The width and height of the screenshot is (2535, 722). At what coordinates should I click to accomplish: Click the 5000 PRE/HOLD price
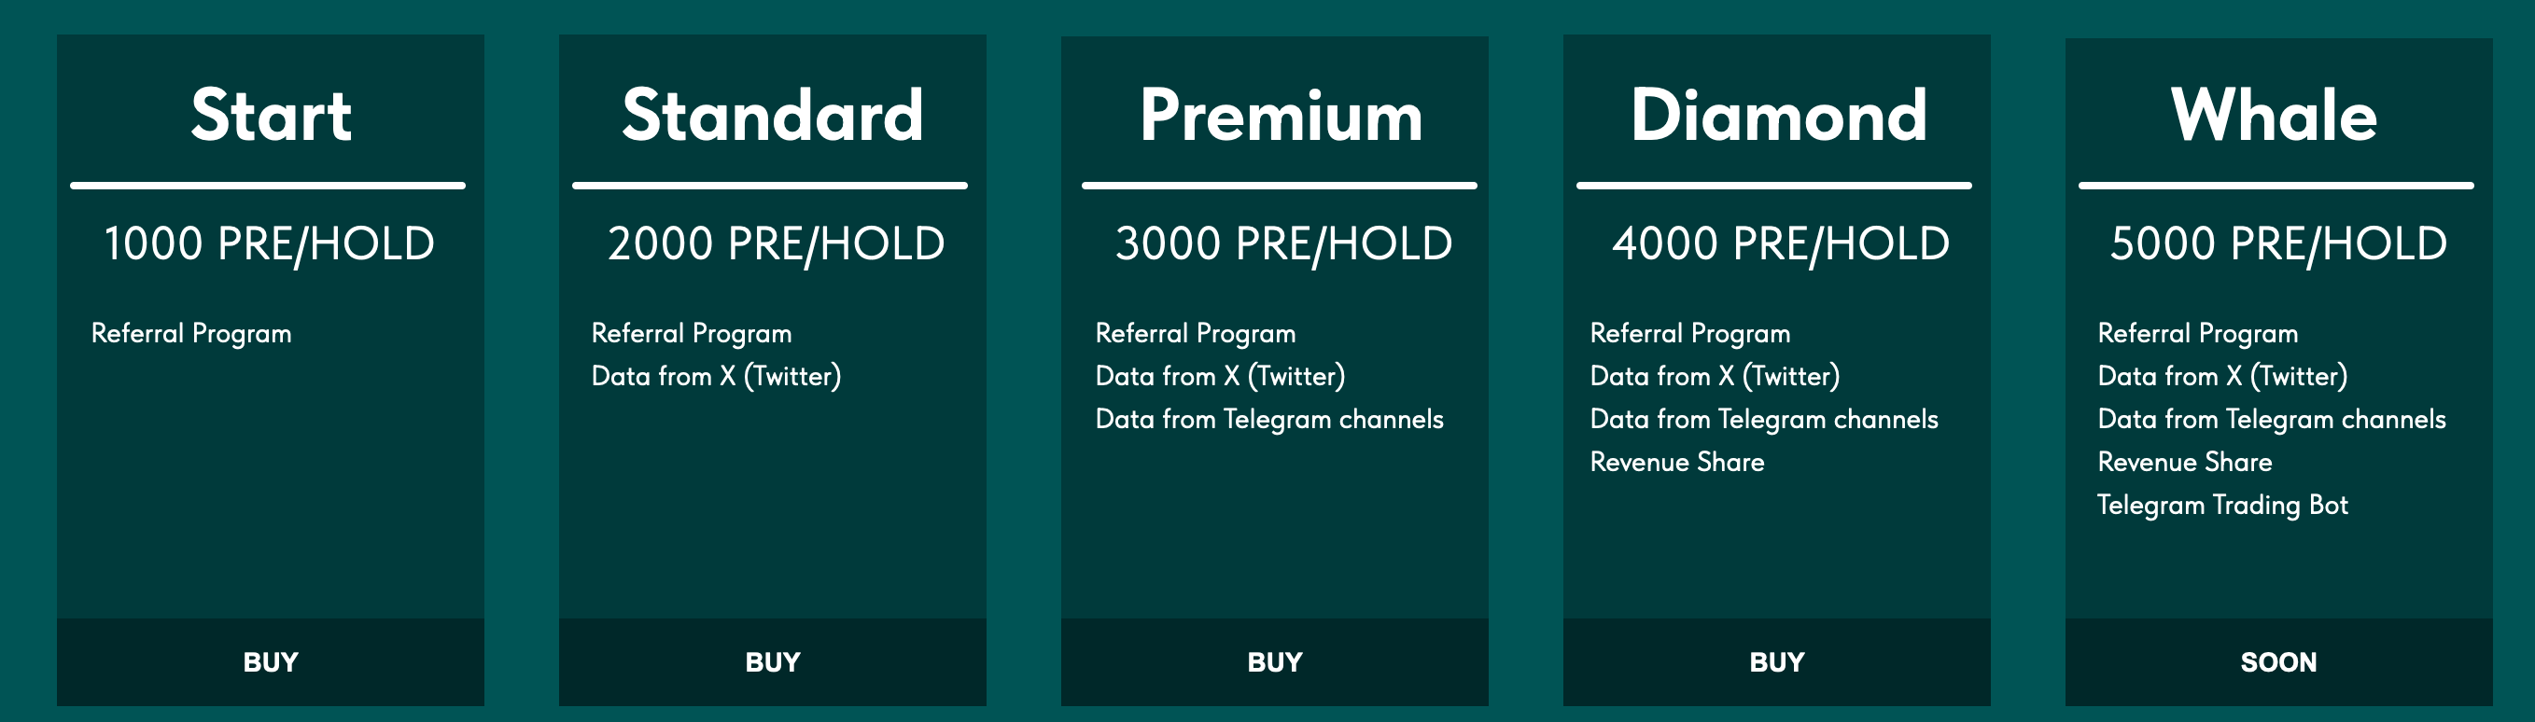coord(2278,244)
